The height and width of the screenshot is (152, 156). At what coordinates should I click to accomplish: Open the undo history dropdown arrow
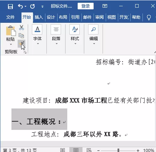pyautogui.click(x=26, y=6)
